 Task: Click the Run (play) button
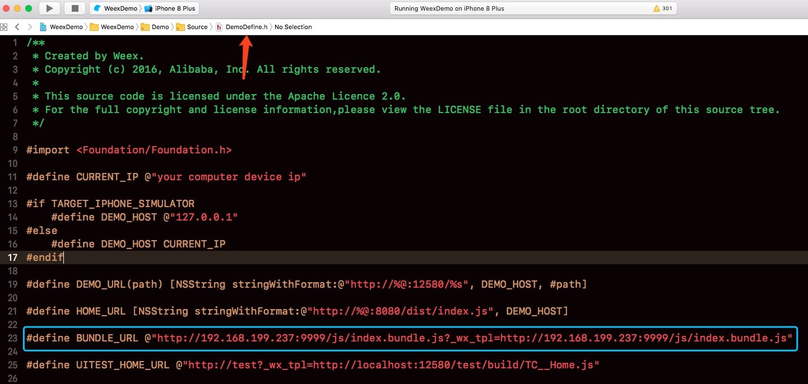pos(49,8)
